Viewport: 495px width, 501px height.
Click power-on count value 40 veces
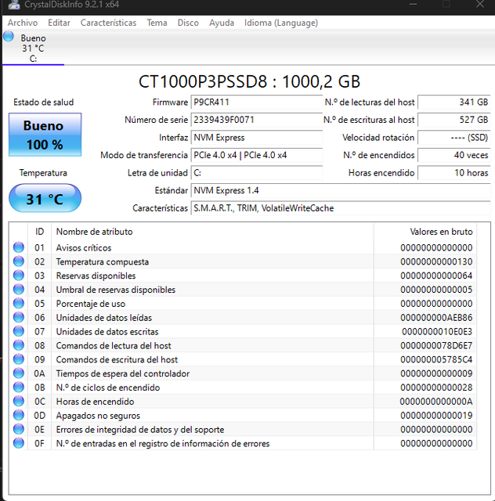[x=454, y=155]
